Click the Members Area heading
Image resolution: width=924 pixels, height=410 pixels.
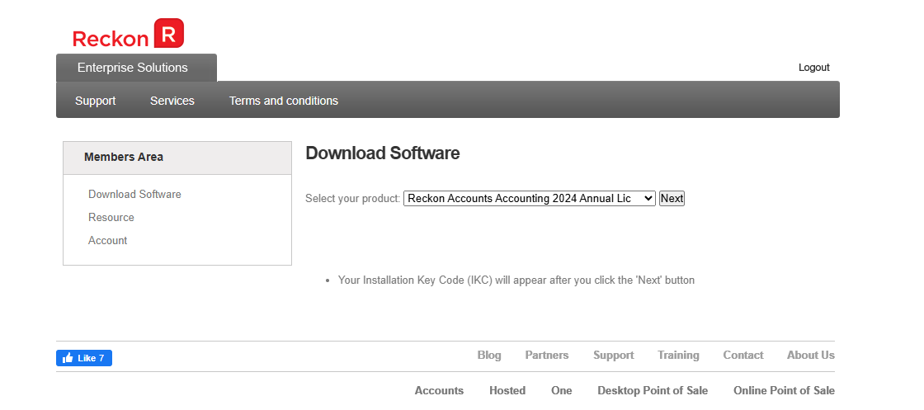point(124,158)
